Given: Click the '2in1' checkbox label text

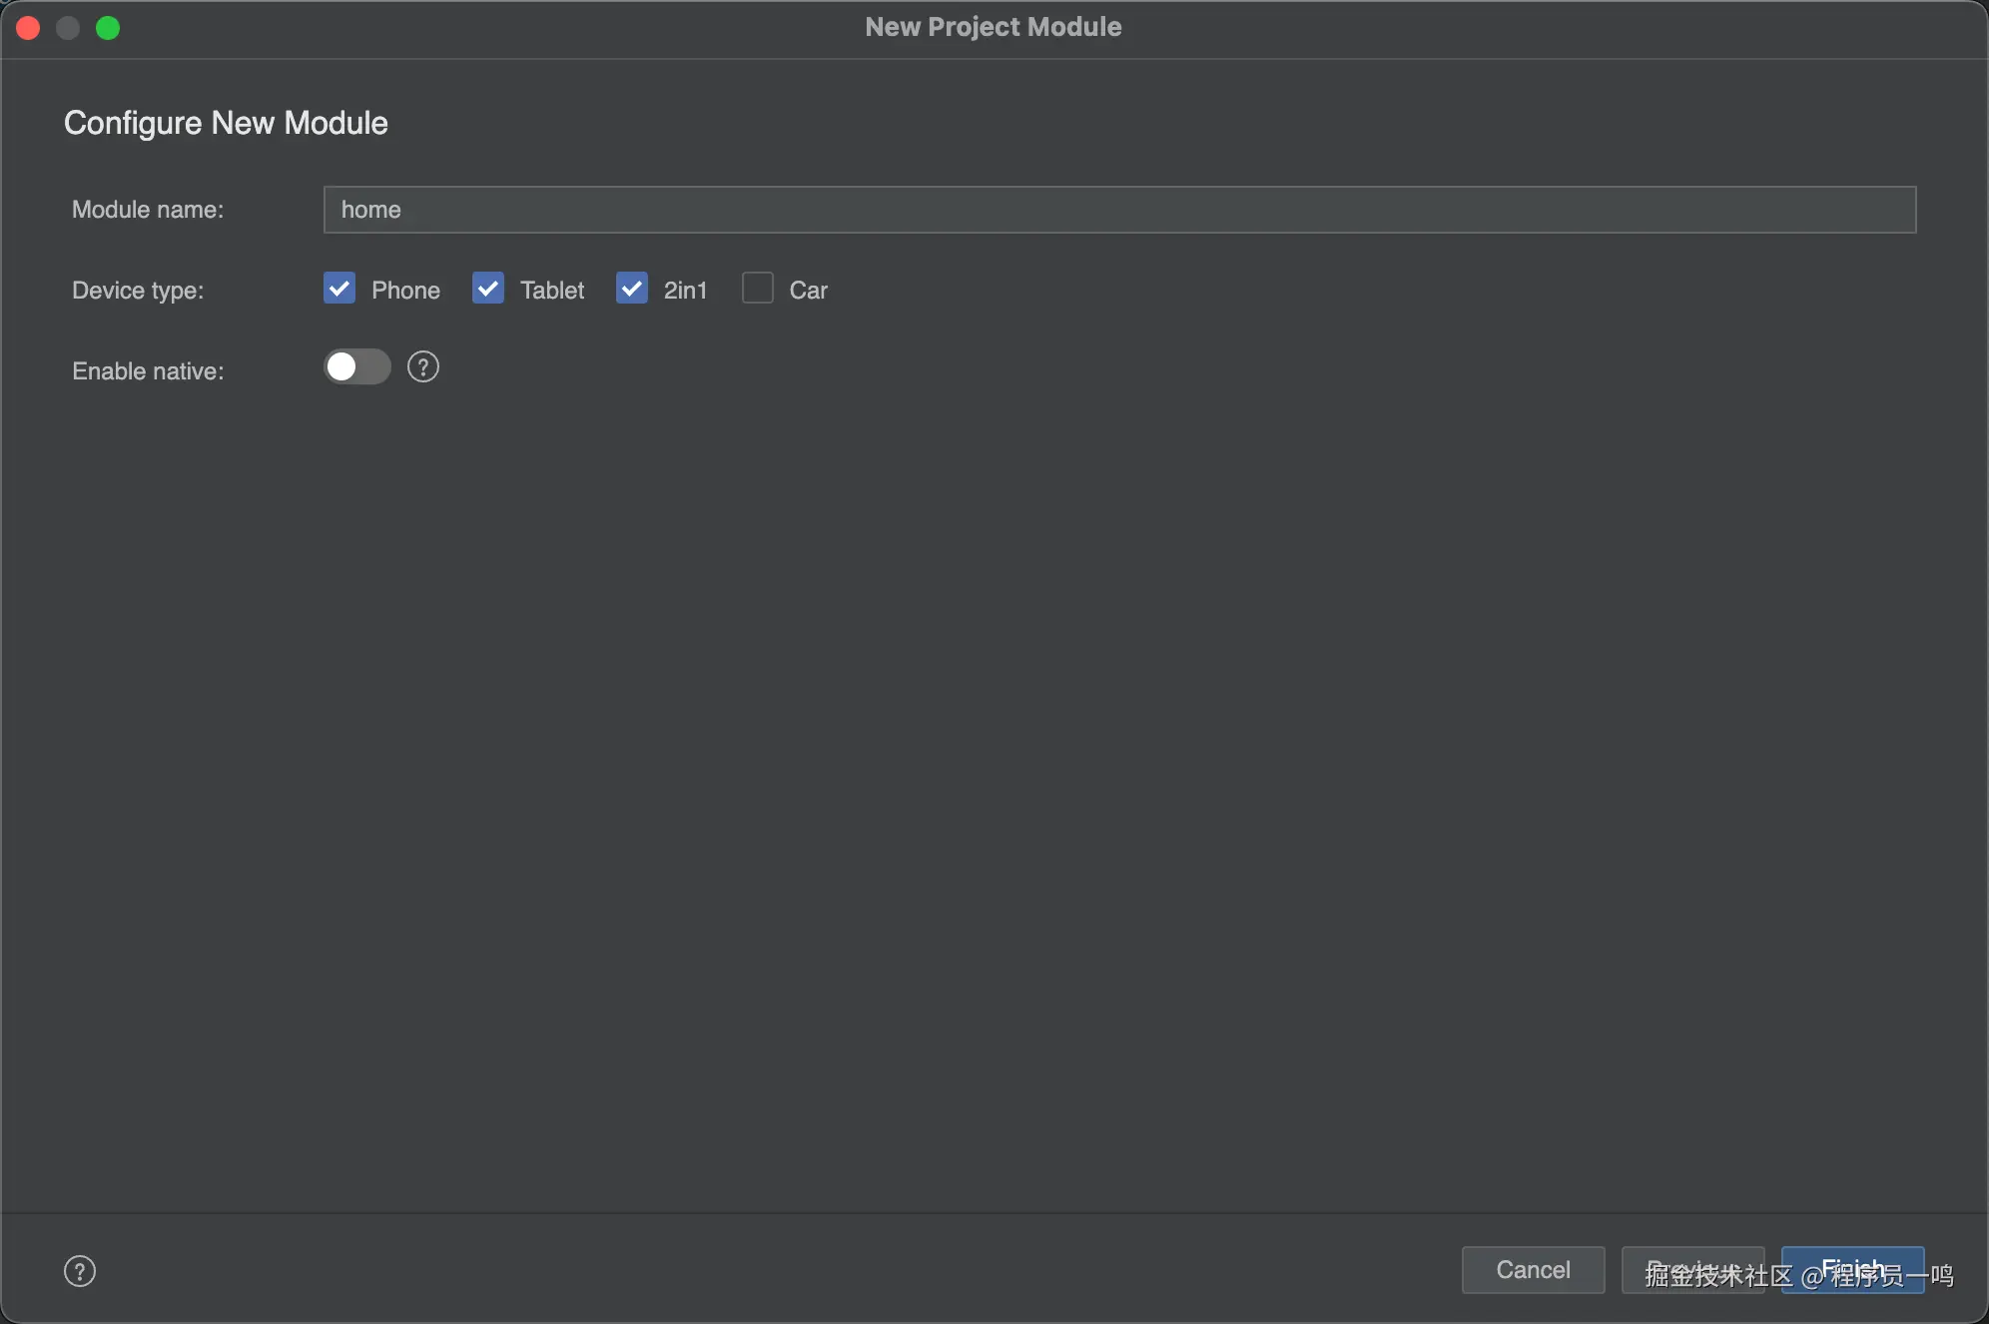Looking at the screenshot, I should point(685,291).
